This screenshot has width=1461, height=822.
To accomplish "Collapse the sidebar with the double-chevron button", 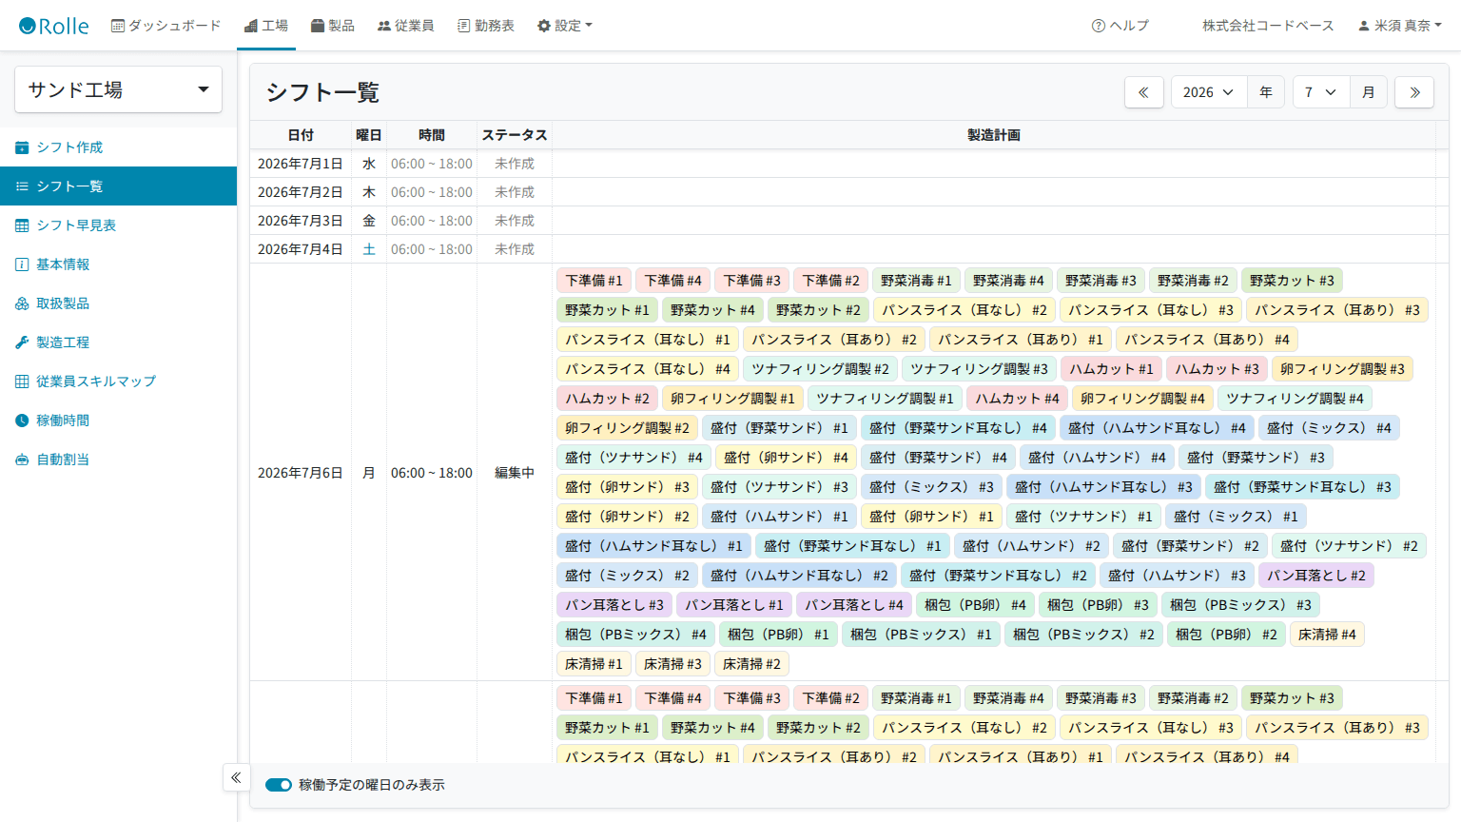I will point(236,777).
